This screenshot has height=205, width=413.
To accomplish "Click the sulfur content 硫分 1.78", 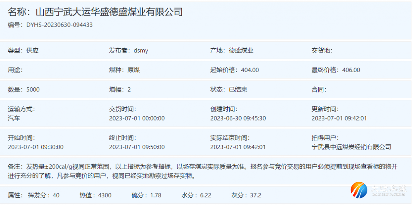I will click(146, 195).
